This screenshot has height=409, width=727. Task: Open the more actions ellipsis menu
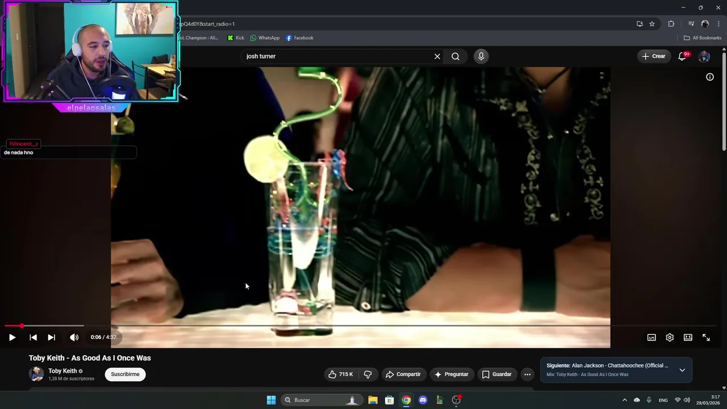pyautogui.click(x=528, y=374)
